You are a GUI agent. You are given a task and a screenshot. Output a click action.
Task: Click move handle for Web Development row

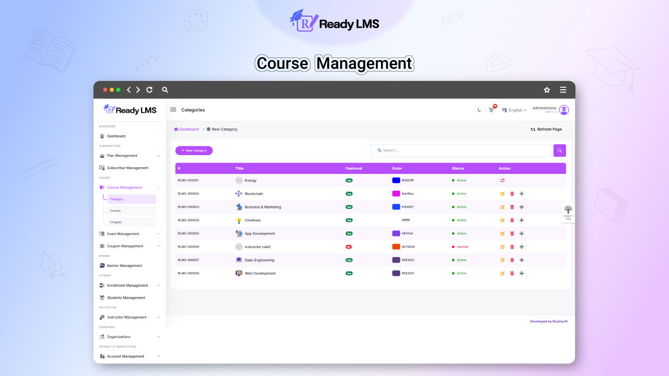522,274
